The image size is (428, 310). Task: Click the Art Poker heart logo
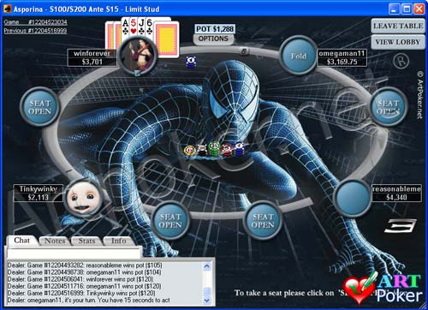pyautogui.click(x=360, y=289)
